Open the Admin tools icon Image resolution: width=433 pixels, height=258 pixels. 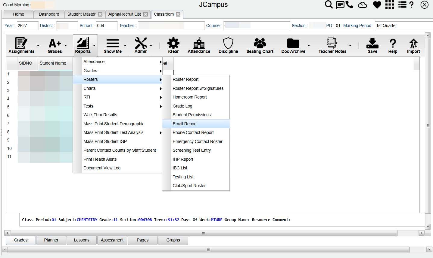point(141,43)
